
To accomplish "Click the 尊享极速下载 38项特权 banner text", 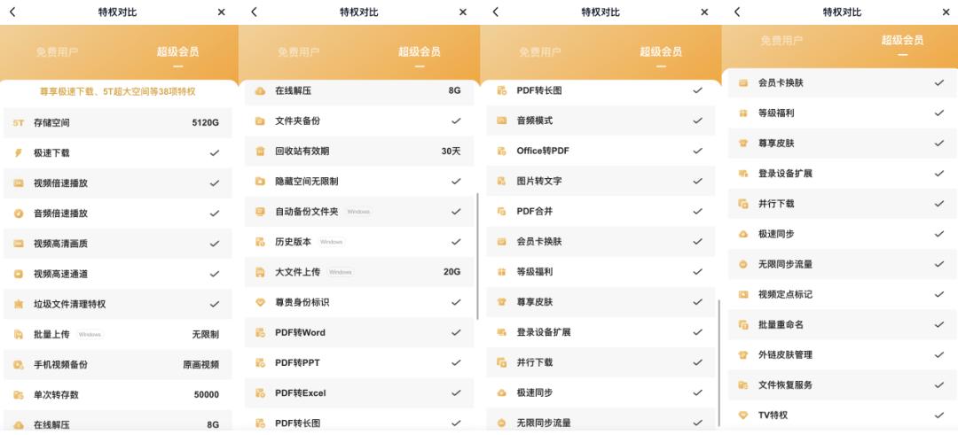I will click(117, 91).
